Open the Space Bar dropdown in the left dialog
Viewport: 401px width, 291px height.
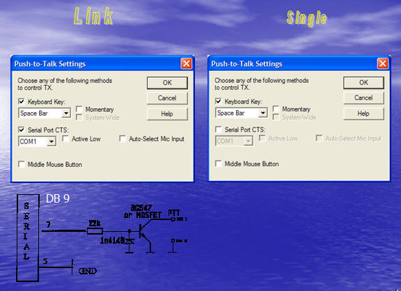(66, 113)
